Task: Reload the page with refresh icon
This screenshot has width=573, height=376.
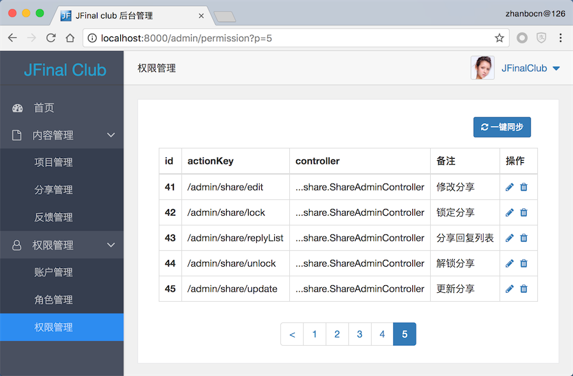Action: coord(51,38)
